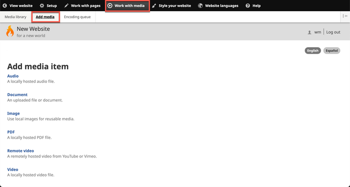Click the flame site logo

click(10, 31)
